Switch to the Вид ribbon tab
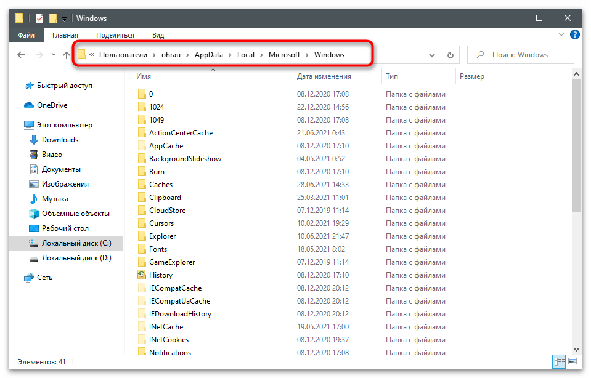The height and width of the screenshot is (378, 591). click(x=158, y=35)
